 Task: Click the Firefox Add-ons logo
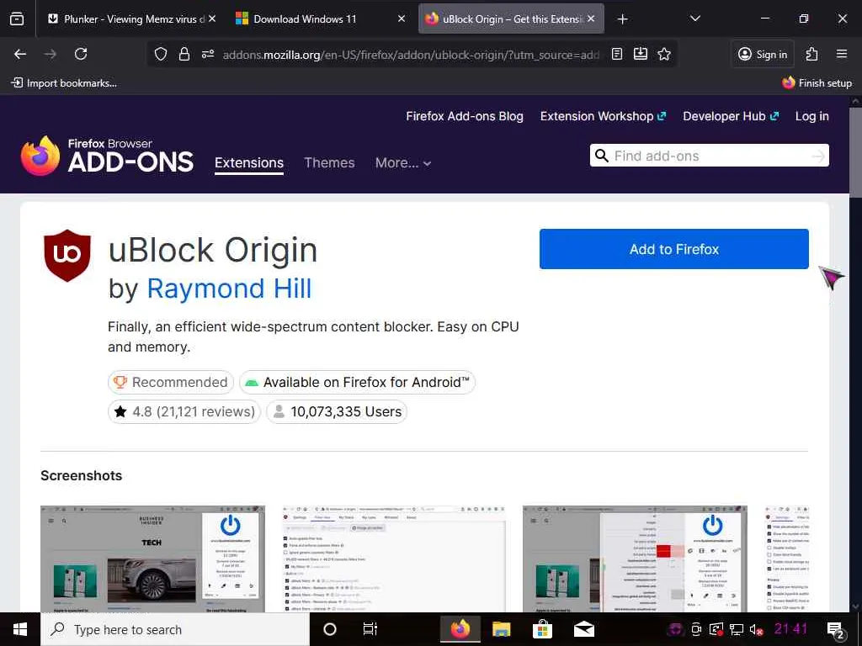(107, 156)
